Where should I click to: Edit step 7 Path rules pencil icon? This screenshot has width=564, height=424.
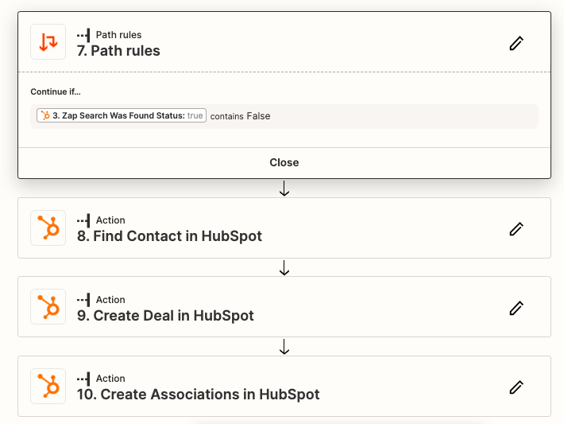tap(516, 43)
